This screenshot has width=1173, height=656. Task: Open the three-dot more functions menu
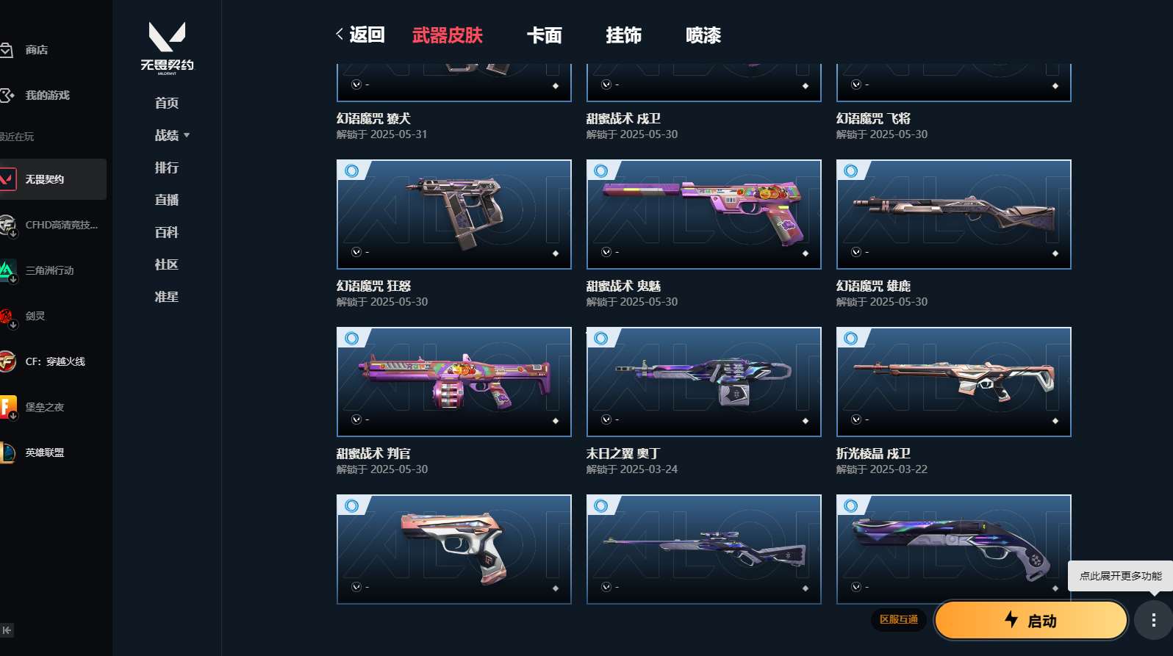point(1153,620)
